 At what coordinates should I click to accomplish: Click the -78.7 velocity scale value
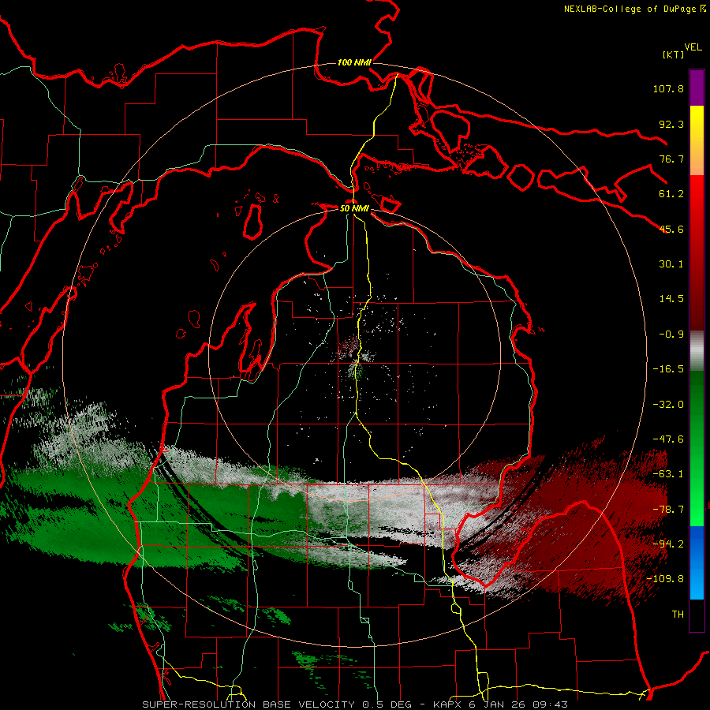coord(668,510)
